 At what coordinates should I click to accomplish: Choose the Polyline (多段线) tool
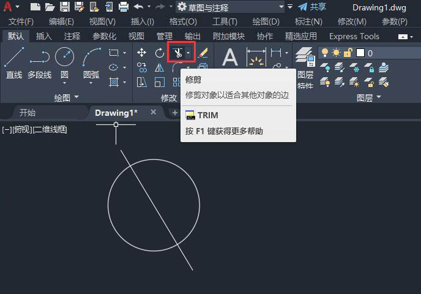(39, 63)
